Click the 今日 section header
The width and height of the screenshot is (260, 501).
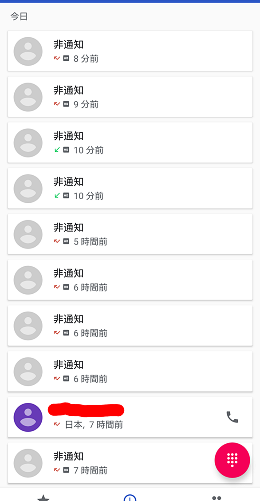(x=19, y=16)
